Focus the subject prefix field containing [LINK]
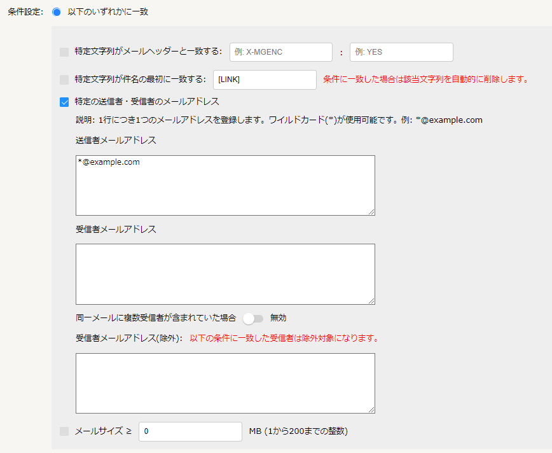The height and width of the screenshot is (453, 552). (265, 80)
